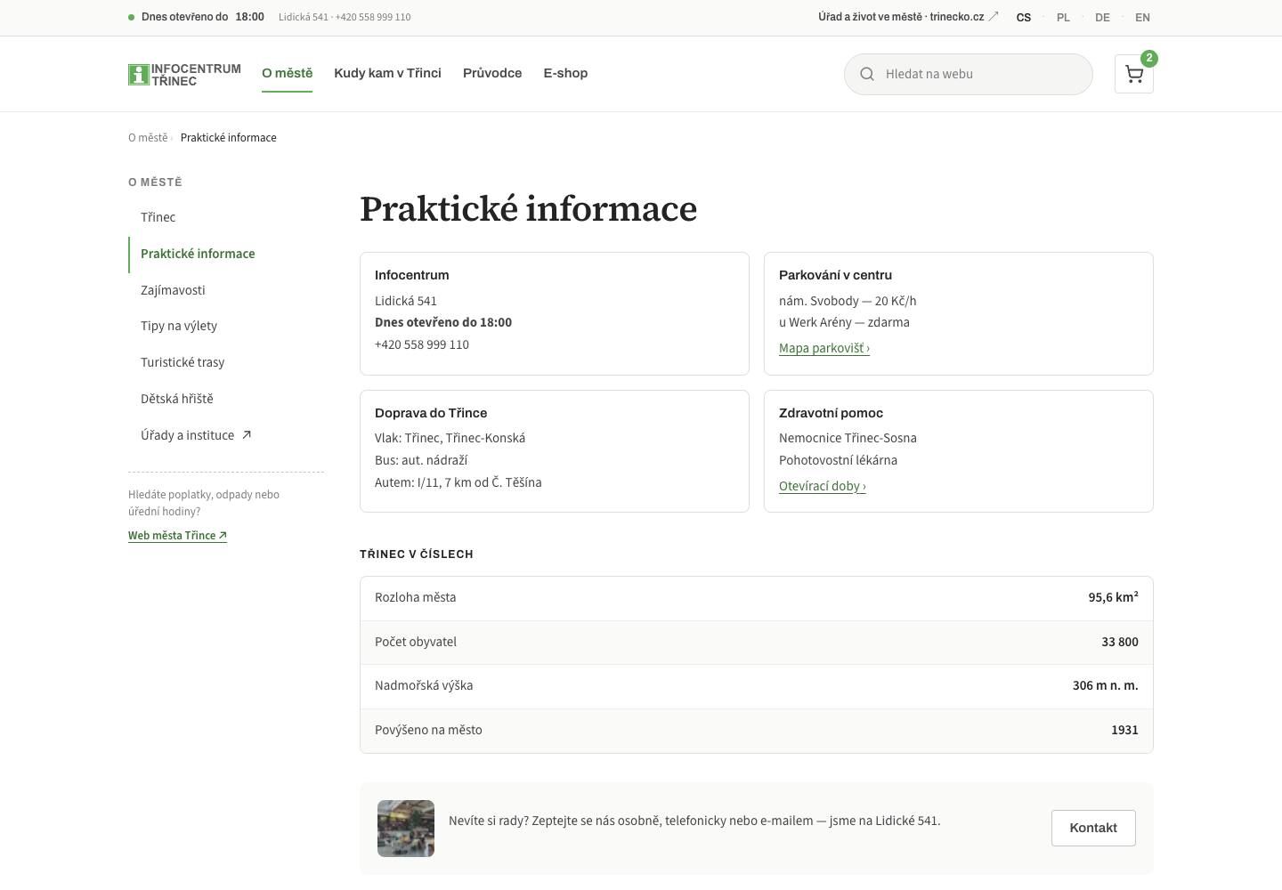
Task: Click Lidická 541 address in top bar
Action: click(x=304, y=17)
